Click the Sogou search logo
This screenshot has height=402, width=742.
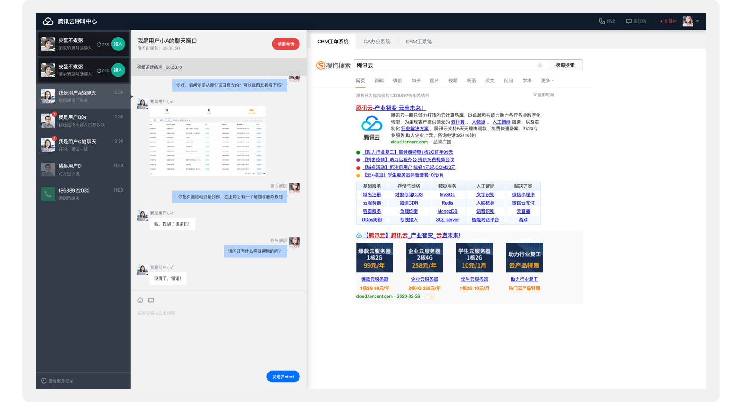pyautogui.click(x=333, y=66)
